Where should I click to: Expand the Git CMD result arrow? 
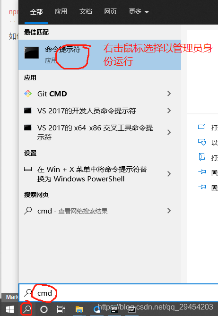[169, 94]
